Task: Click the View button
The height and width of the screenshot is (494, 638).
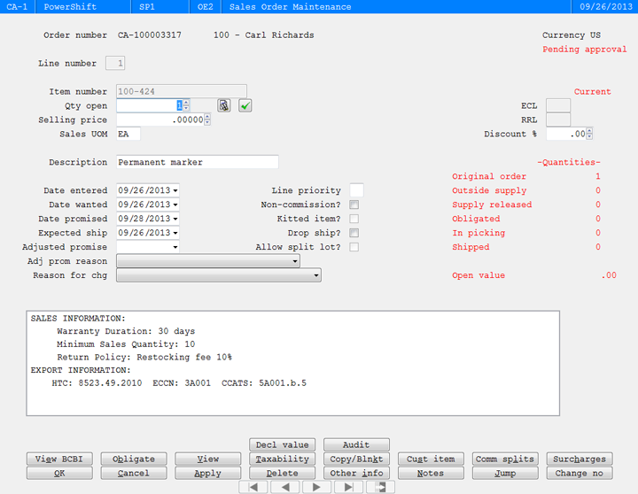Action: coord(208,459)
